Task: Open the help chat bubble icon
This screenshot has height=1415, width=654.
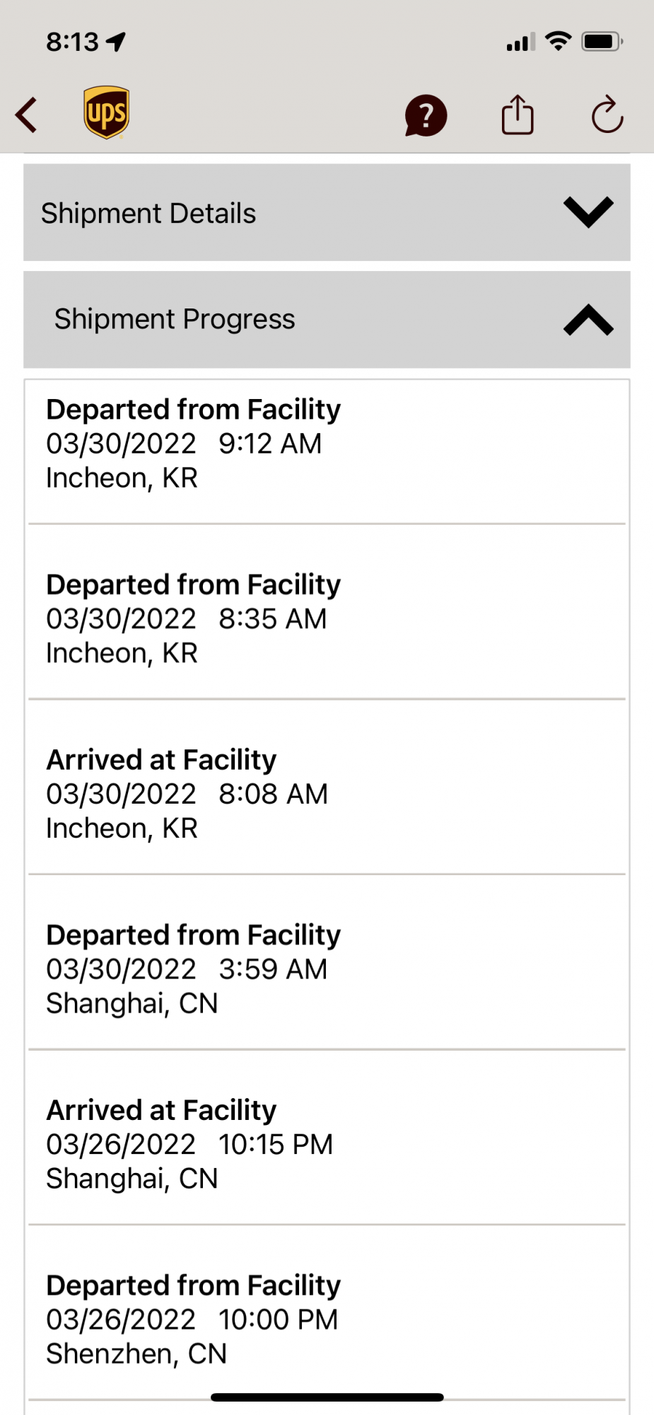Action: click(x=426, y=115)
